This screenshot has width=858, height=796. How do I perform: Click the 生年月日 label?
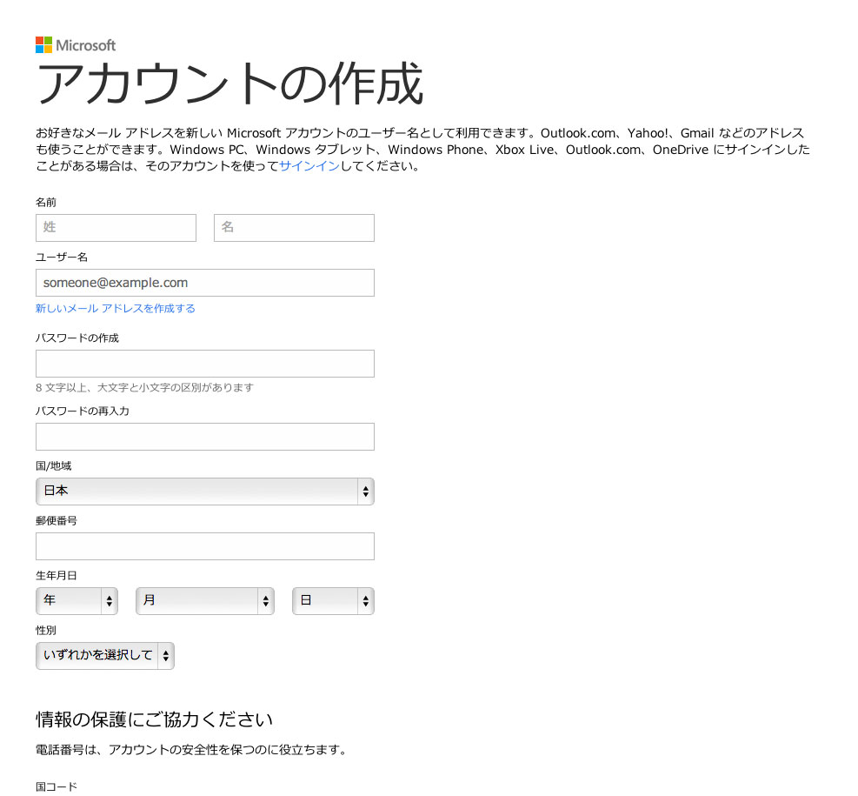click(x=57, y=575)
